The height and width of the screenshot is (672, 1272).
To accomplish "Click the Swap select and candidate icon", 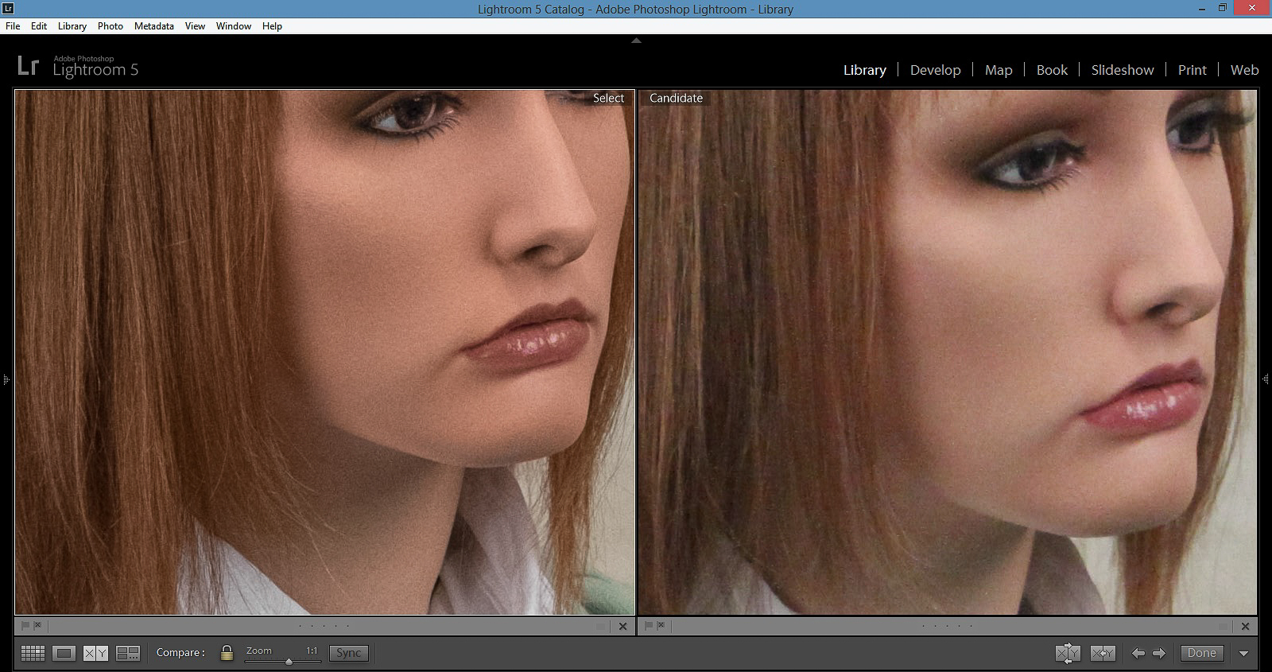I will pos(1067,653).
